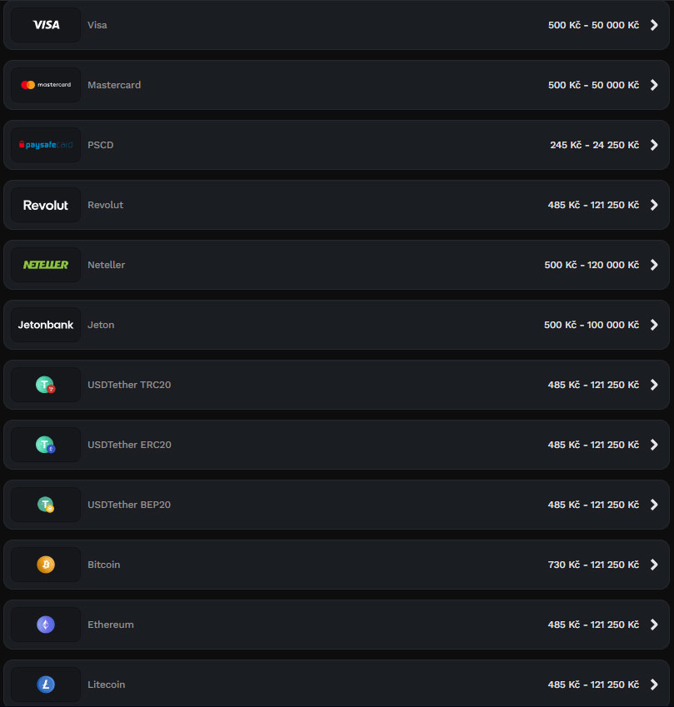
Task: Click the Mastercard logo icon
Action: pyautogui.click(x=46, y=85)
